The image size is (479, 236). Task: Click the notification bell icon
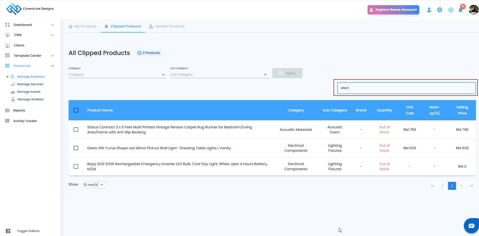(460, 10)
